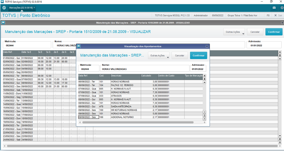Select the SAIDA ANTECIPADA row

coord(140,106)
